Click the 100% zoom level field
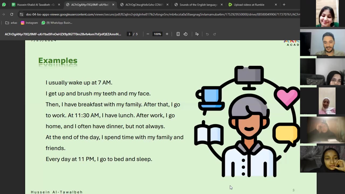 pos(157,34)
